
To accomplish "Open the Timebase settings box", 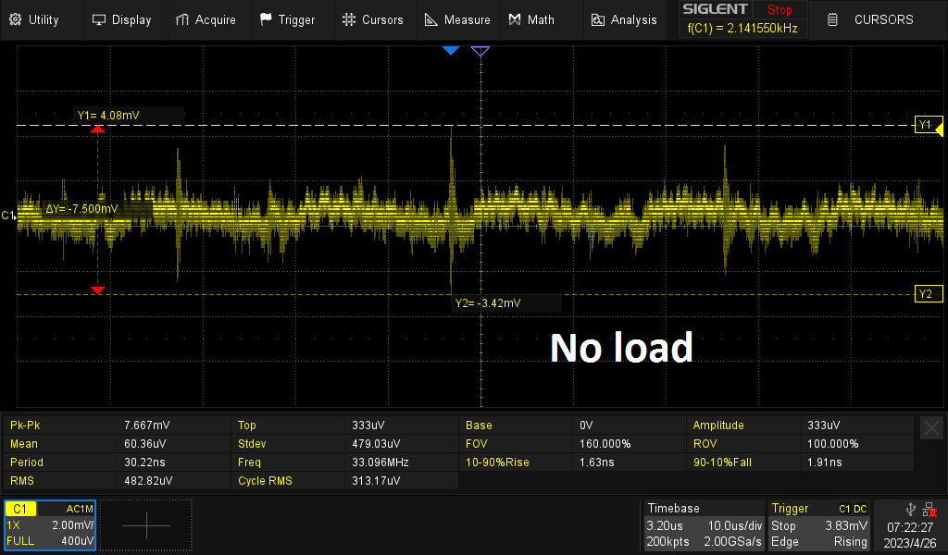I will pyautogui.click(x=704, y=524).
